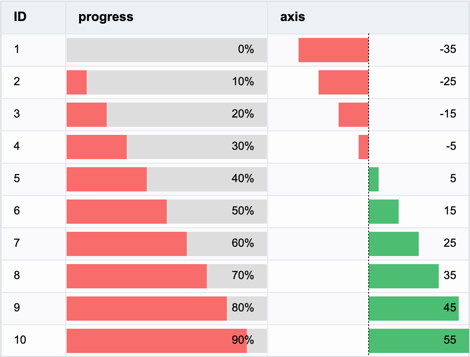470x357 pixels.
Task: Click the red -35 axis bar
Action: pyautogui.click(x=334, y=50)
